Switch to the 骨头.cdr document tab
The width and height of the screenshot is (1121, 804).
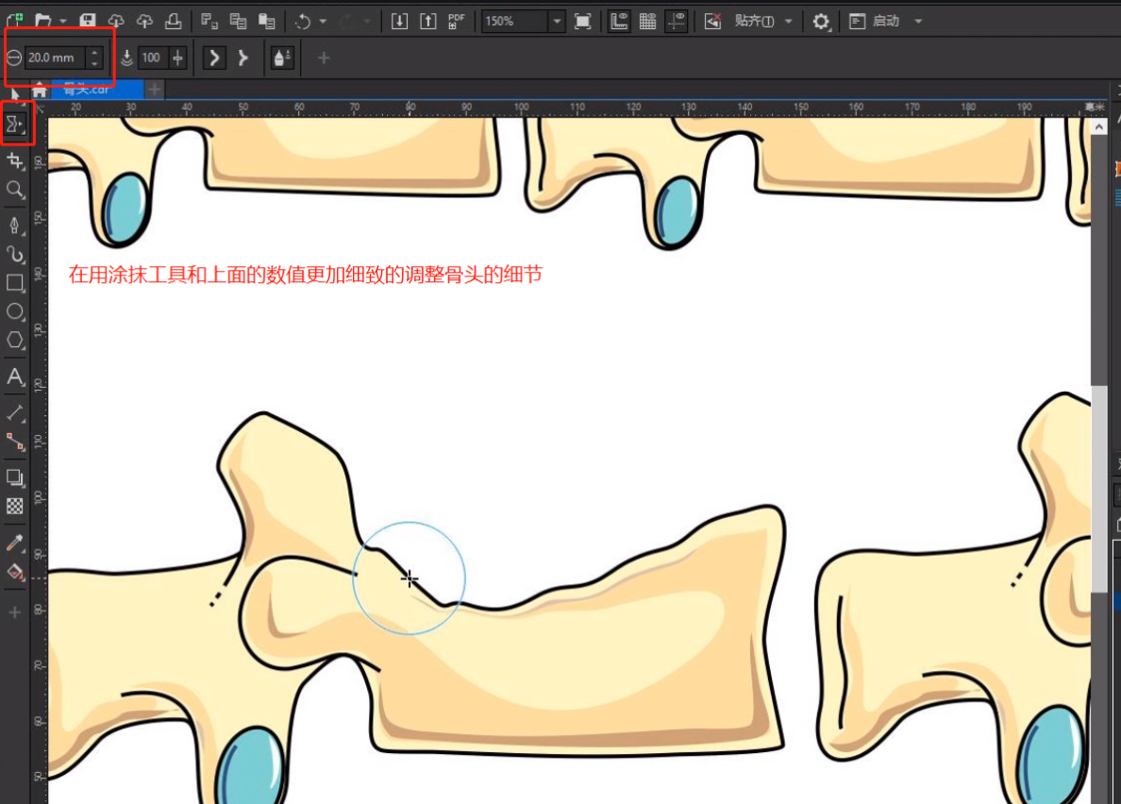[x=96, y=90]
